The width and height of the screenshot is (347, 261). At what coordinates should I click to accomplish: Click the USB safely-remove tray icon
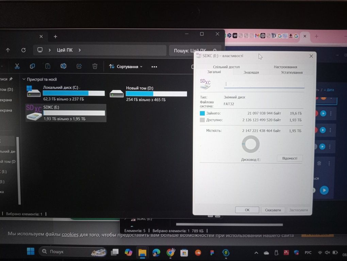click(276, 253)
